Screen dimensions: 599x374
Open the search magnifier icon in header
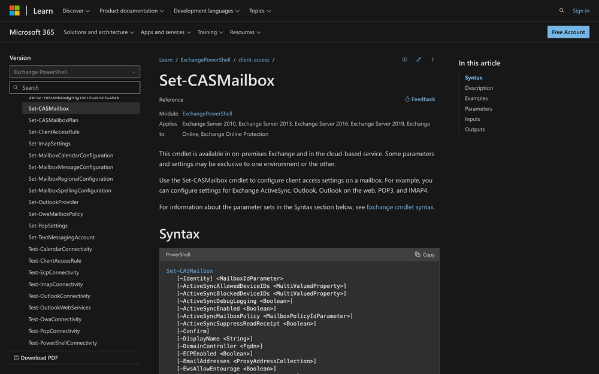[x=561, y=11]
